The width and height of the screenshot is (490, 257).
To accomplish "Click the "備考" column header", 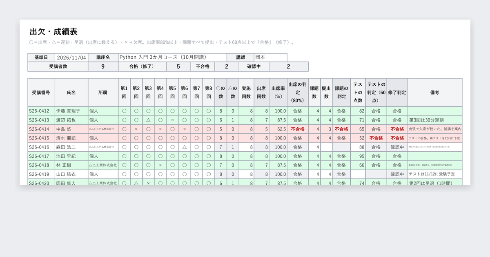I will tap(434, 93).
